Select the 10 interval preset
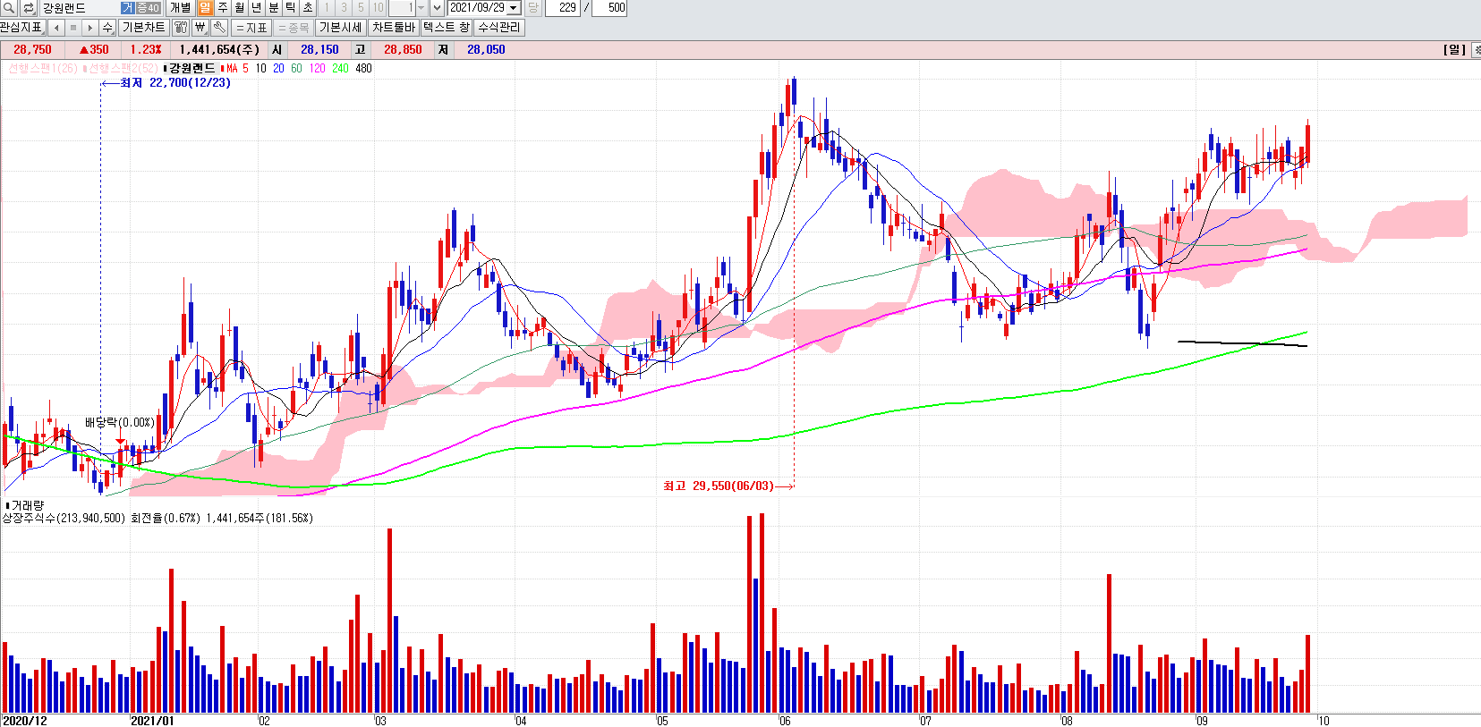This screenshot has width=1481, height=727. coord(378,8)
